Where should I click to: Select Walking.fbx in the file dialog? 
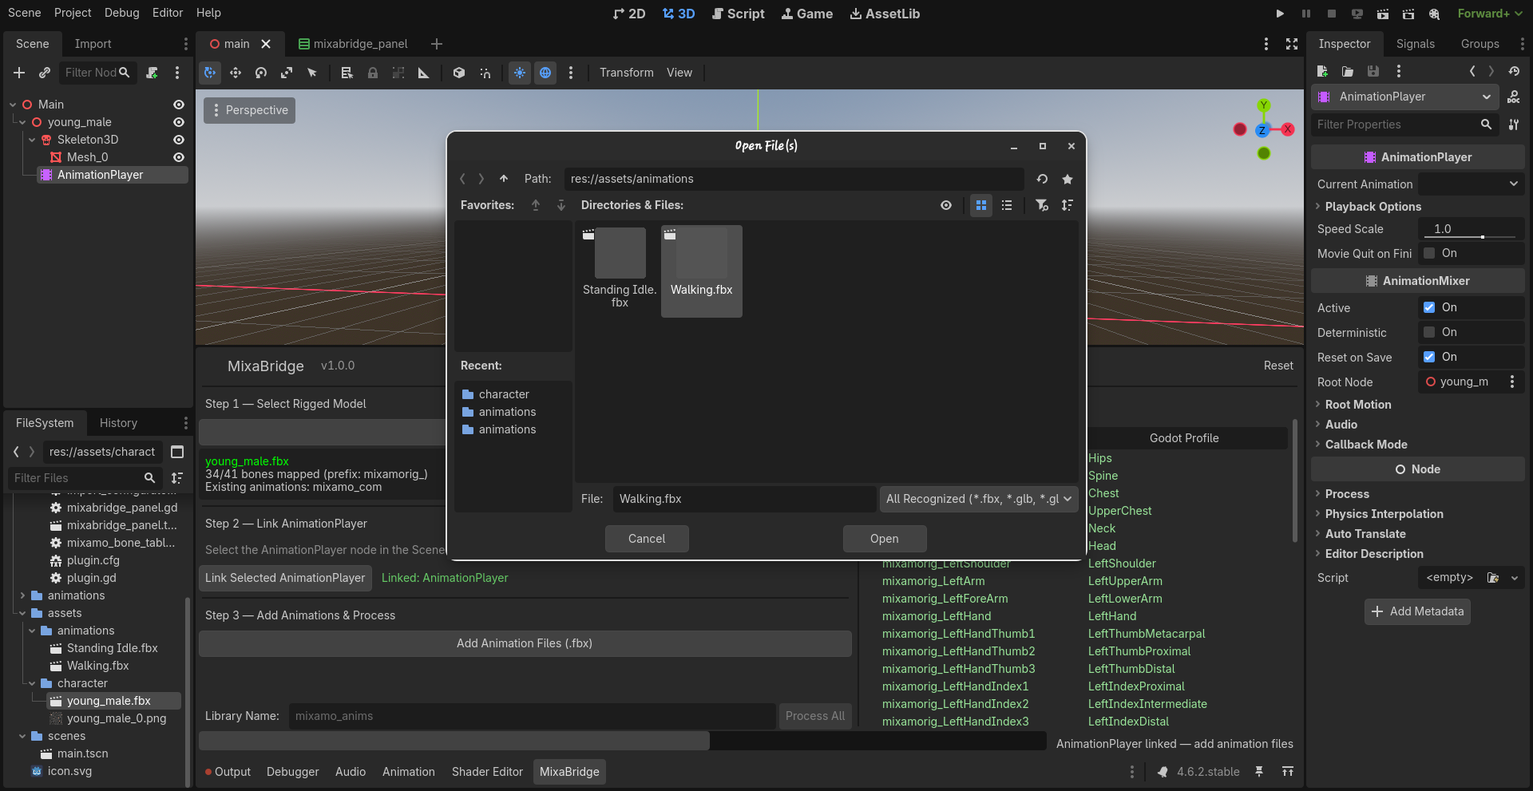tap(701, 271)
